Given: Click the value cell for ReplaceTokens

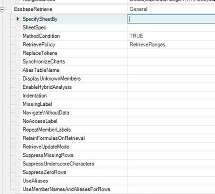Looking at the screenshot, I should [171, 53].
